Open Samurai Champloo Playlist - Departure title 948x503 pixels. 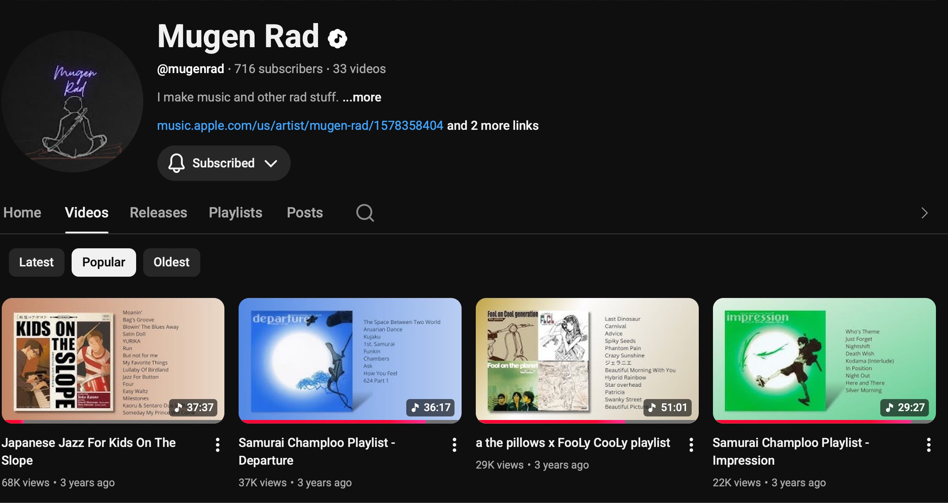[x=317, y=452]
